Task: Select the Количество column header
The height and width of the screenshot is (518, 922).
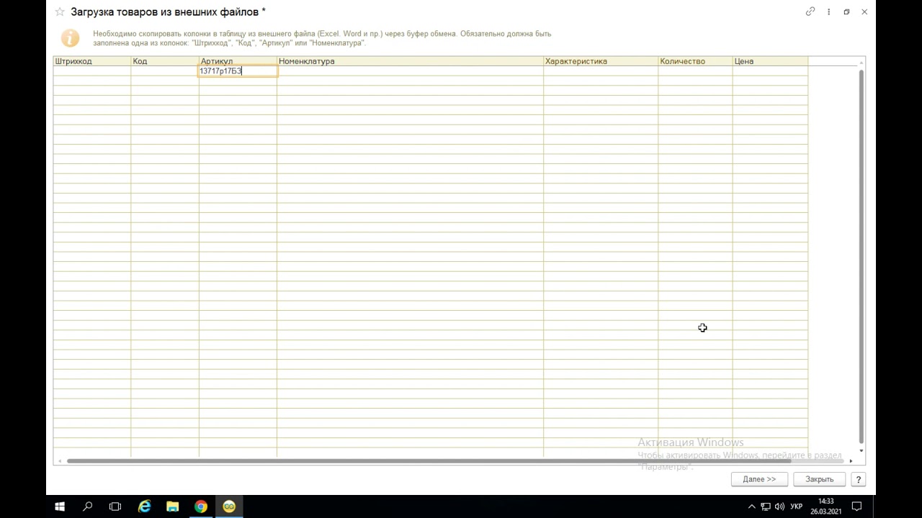Action: point(695,61)
